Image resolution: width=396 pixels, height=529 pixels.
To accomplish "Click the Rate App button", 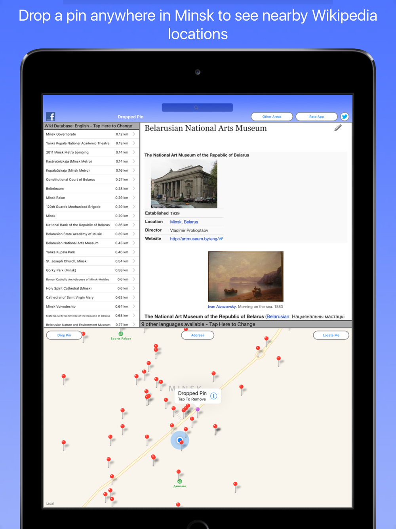I will (316, 117).
